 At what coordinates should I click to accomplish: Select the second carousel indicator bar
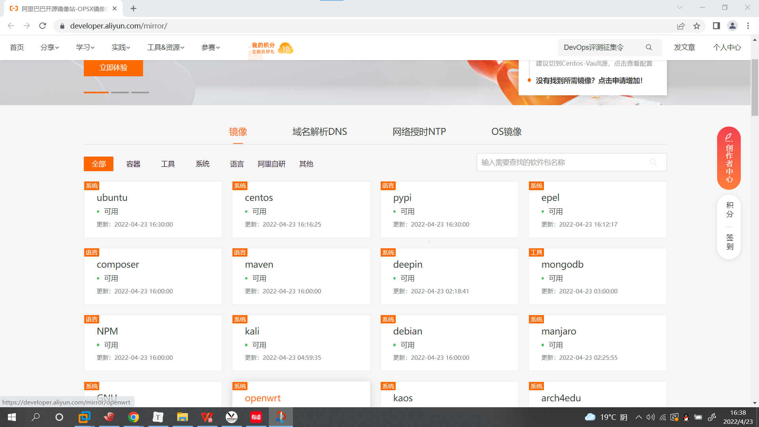pyautogui.click(x=120, y=93)
